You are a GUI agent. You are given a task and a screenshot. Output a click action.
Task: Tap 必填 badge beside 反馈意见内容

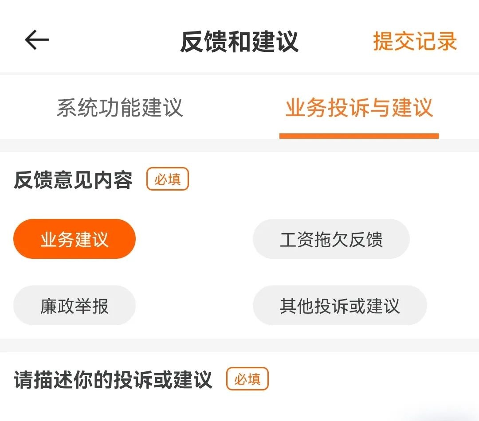click(168, 179)
